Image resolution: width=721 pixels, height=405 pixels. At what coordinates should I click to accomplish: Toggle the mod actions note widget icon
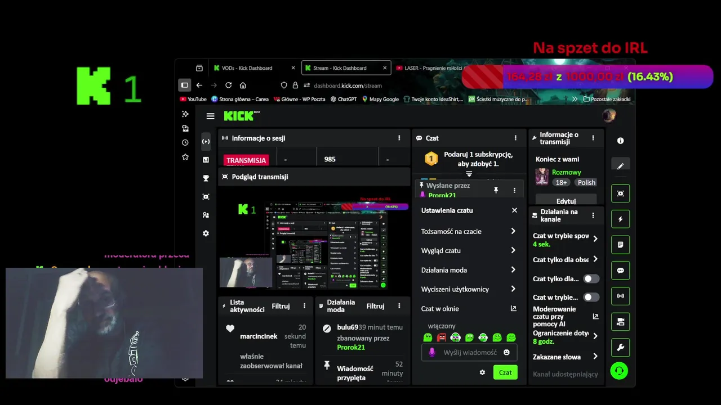pos(620,245)
